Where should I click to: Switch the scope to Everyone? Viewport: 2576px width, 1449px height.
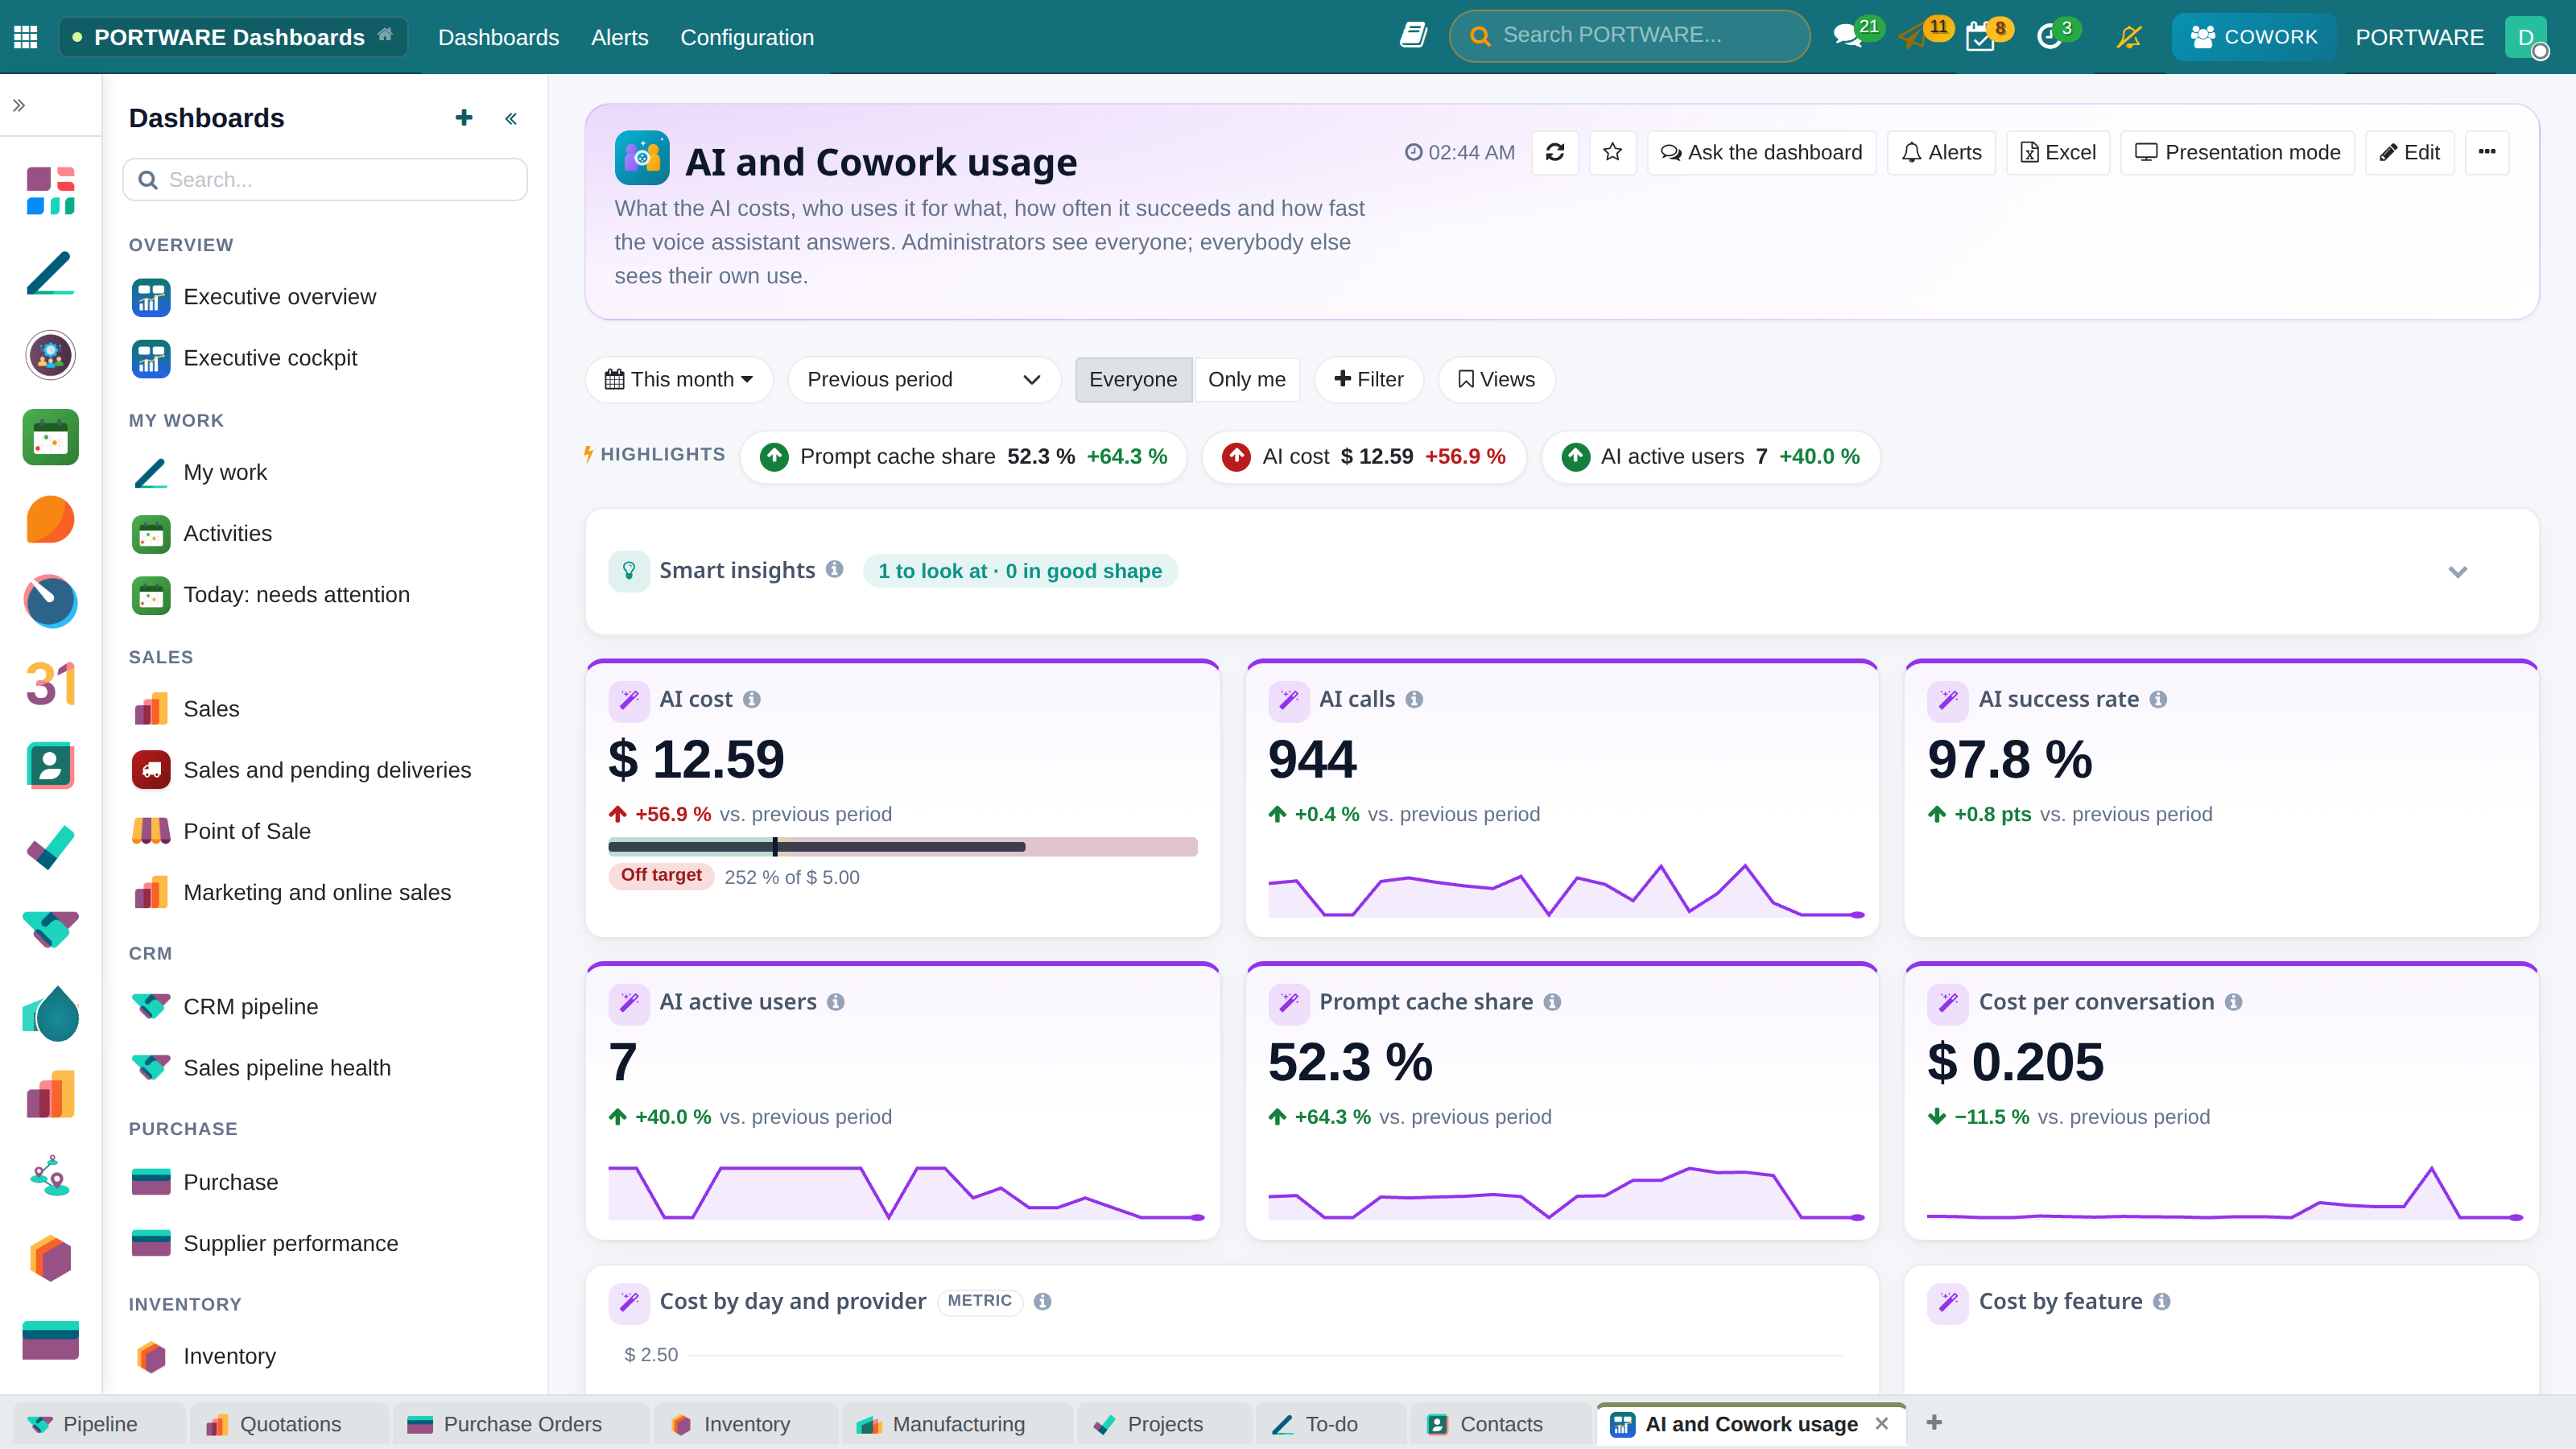(1133, 379)
